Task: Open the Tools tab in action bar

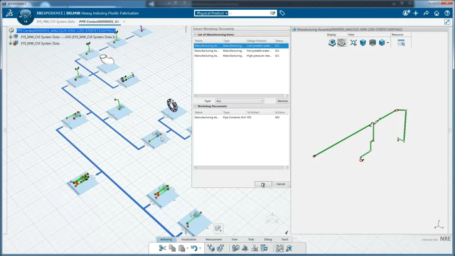Action: pyautogui.click(x=251, y=240)
